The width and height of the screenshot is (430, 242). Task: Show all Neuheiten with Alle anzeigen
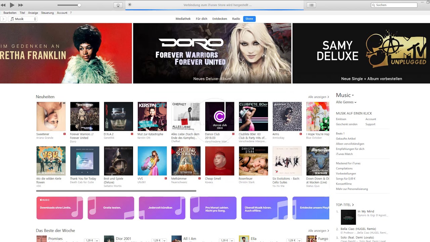point(319,97)
